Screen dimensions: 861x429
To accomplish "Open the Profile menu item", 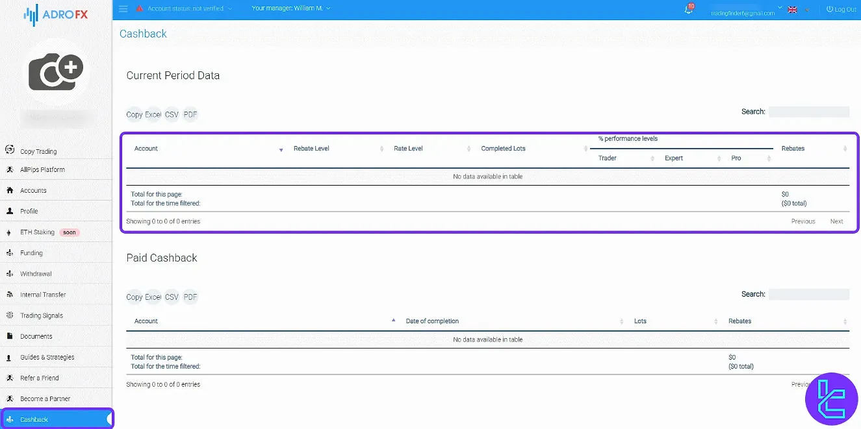I will coord(10,211).
